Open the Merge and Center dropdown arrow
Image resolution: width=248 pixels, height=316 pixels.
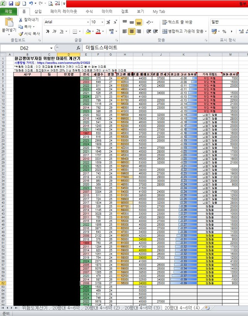206,31
